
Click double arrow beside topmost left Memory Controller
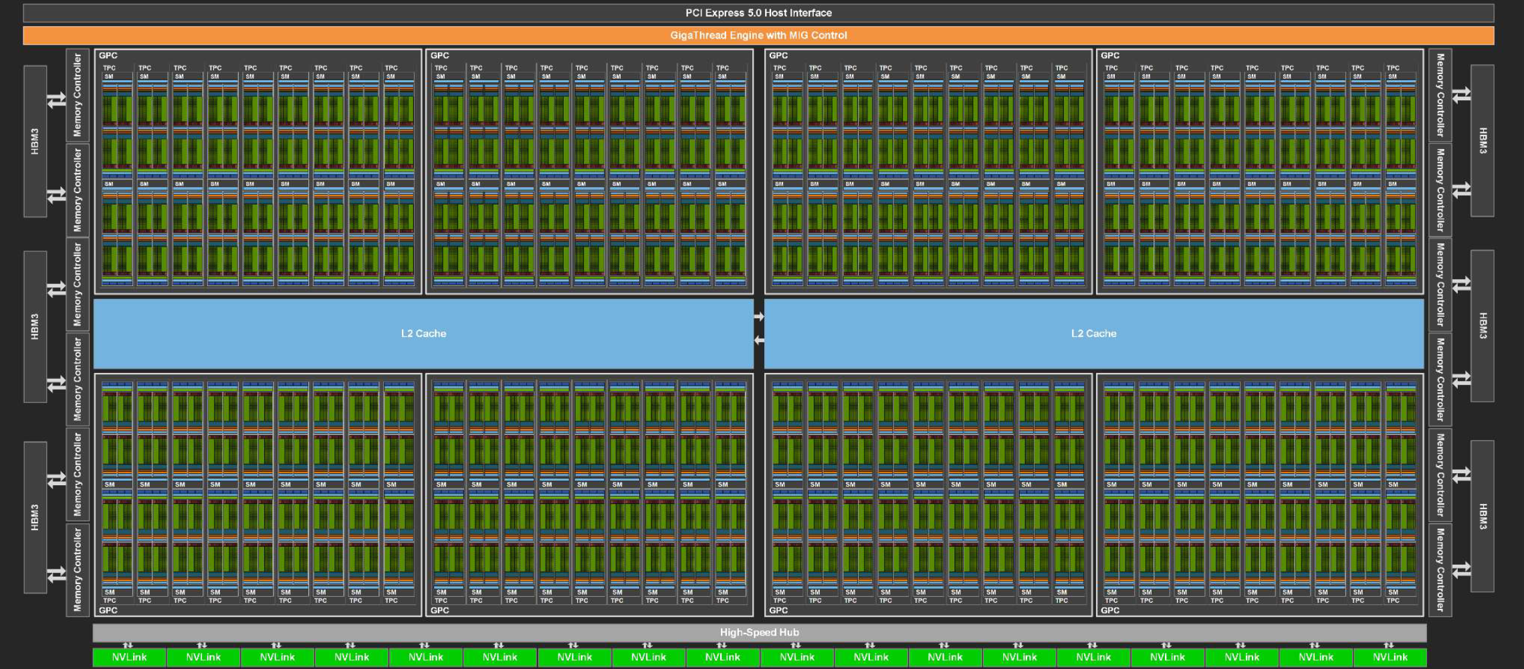57,100
